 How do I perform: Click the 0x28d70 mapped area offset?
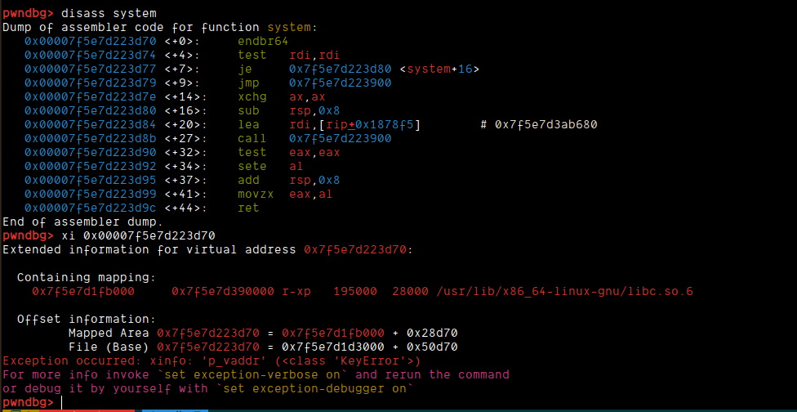432,334
